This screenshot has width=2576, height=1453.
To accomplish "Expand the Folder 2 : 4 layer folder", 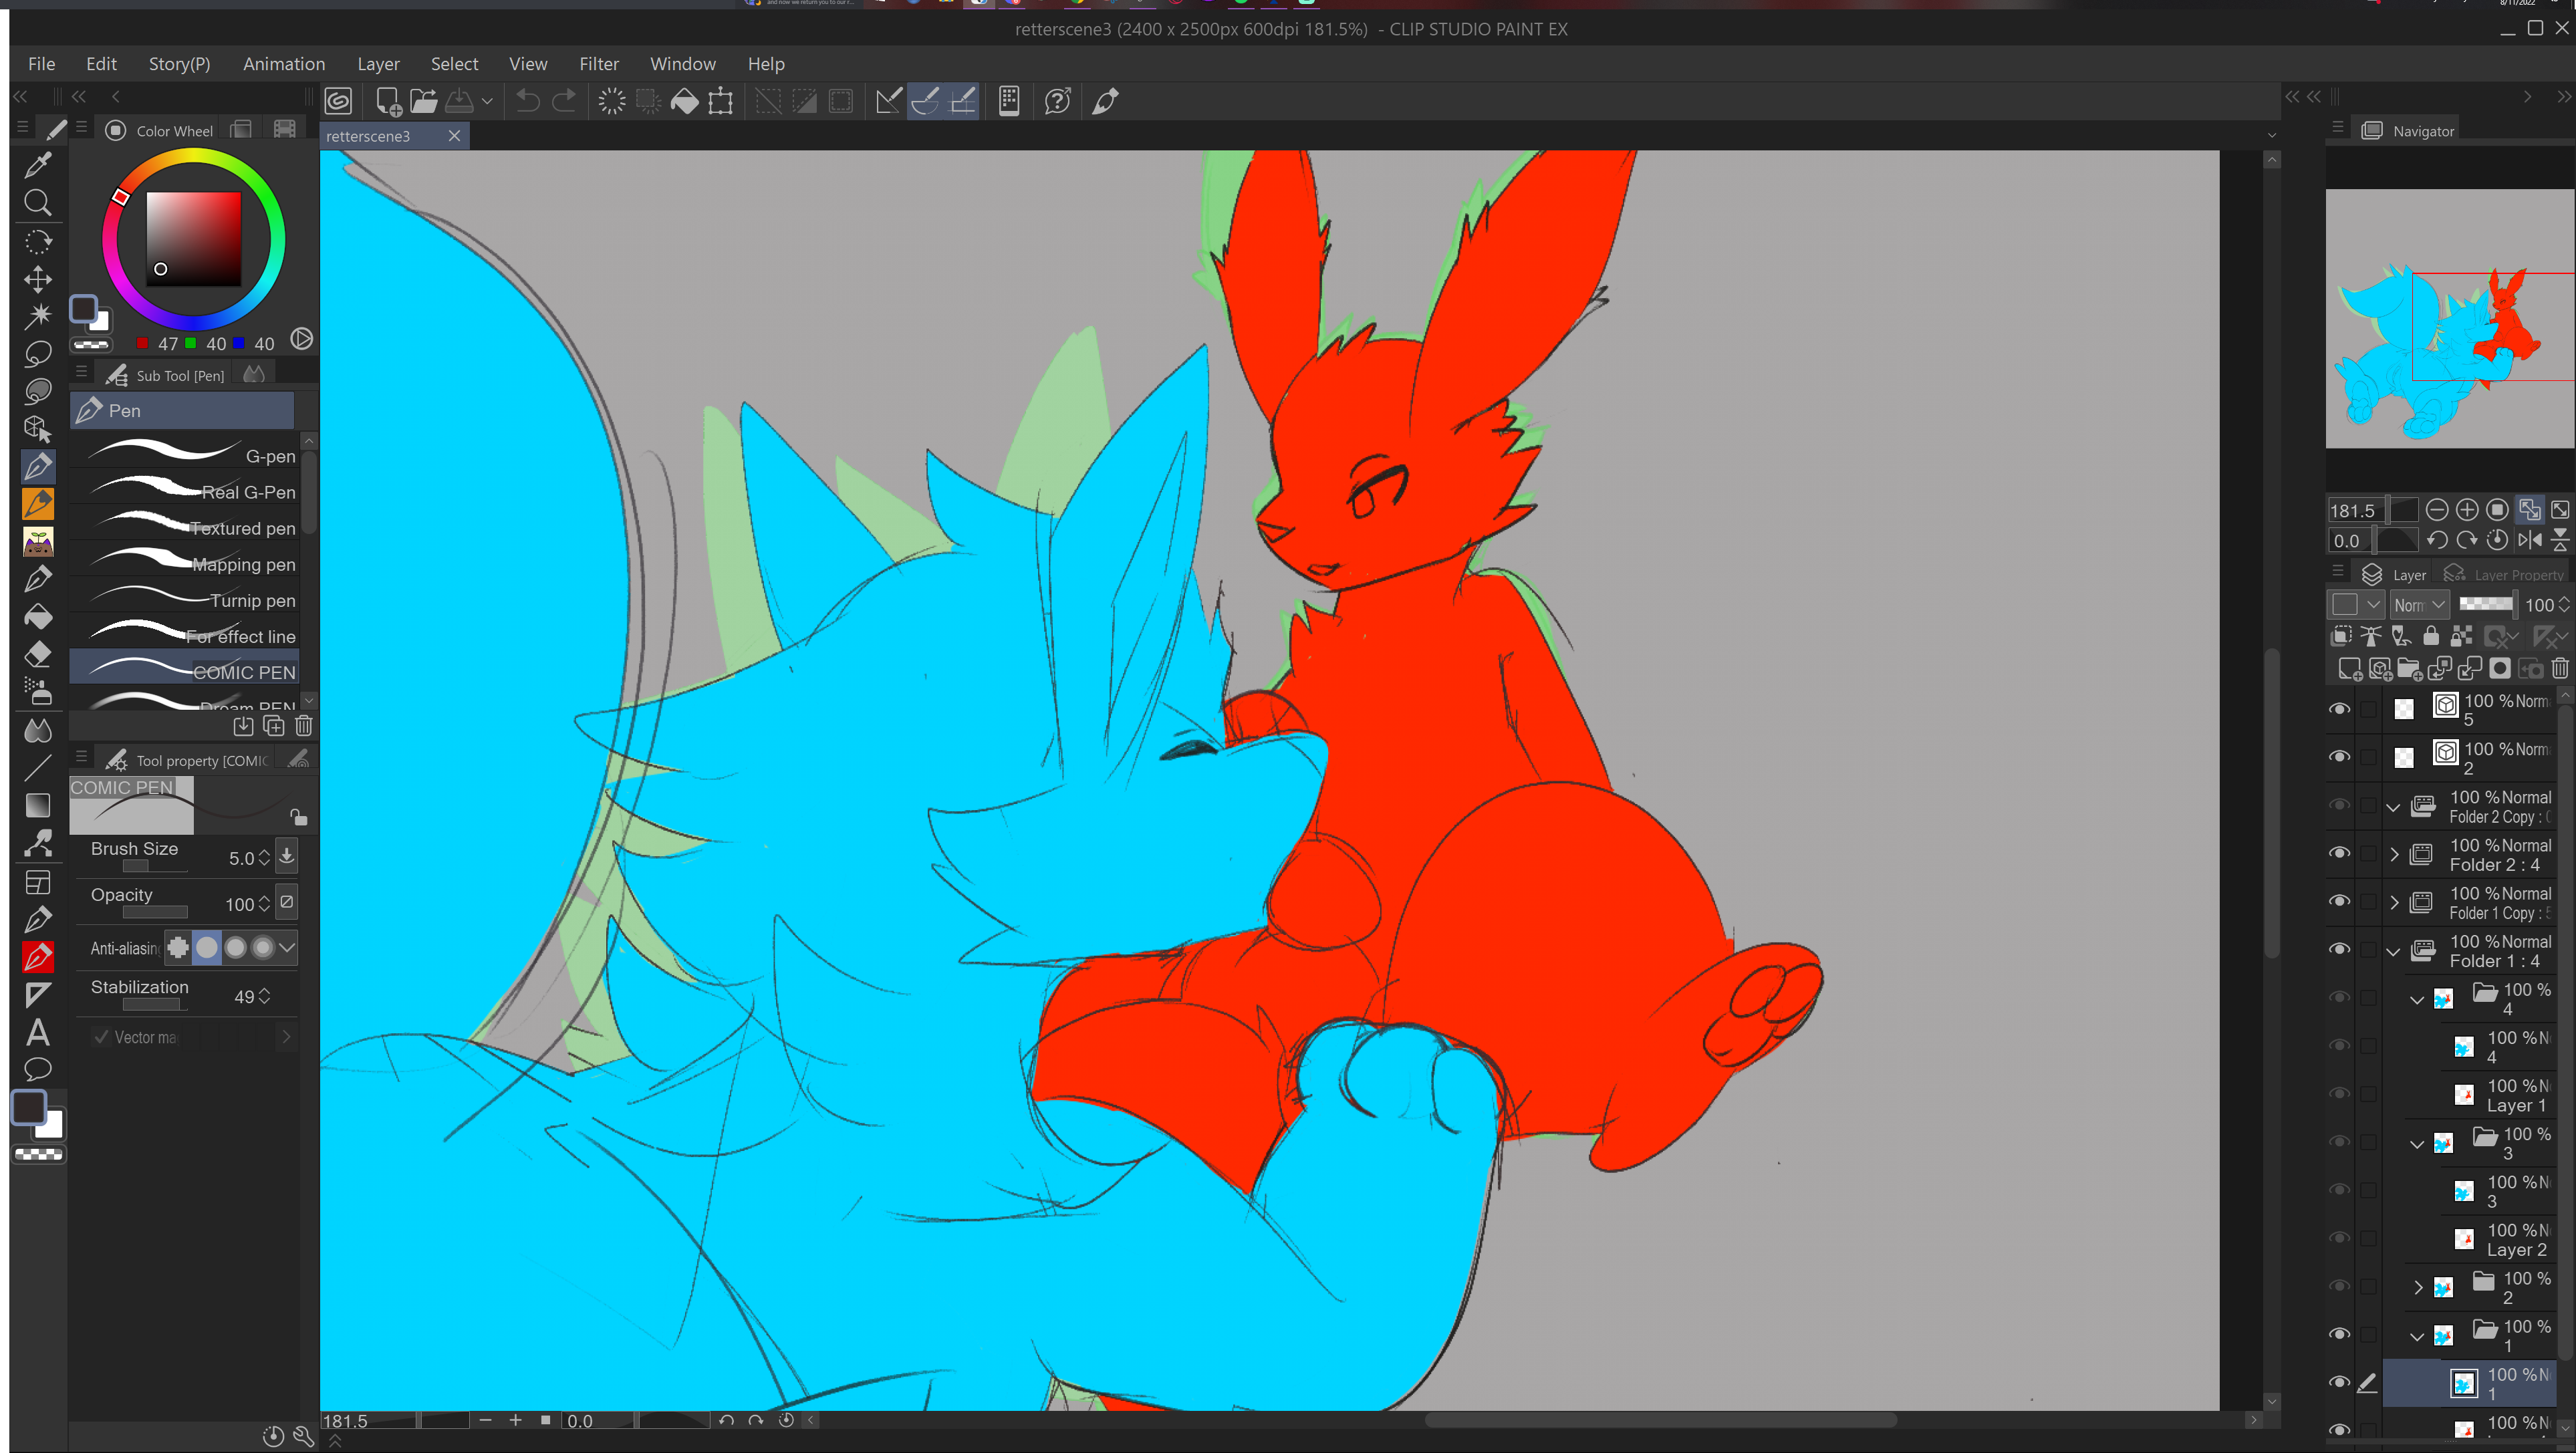I will coord(2394,854).
